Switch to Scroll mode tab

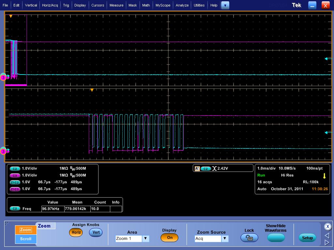tap(25, 239)
